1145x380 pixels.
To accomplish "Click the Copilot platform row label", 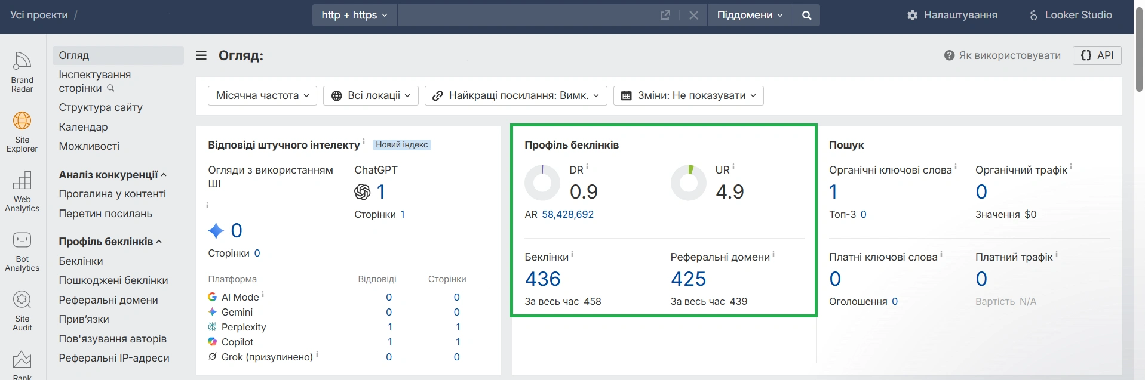I will point(237,342).
